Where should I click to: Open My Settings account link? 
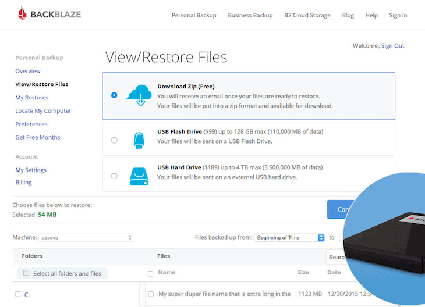(31, 170)
